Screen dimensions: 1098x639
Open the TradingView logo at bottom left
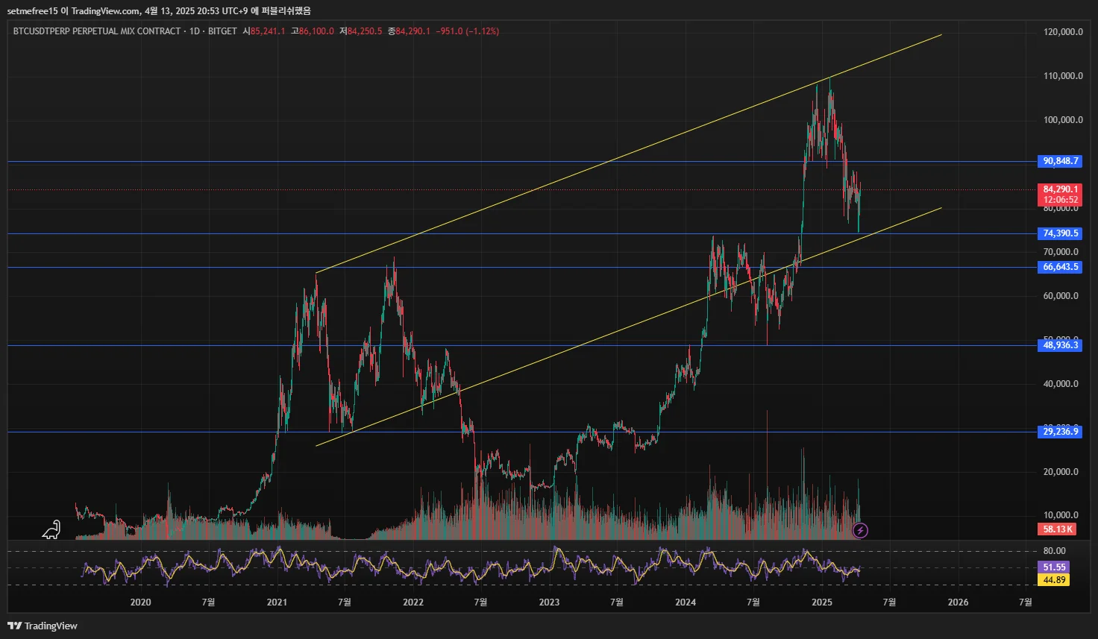click(43, 626)
